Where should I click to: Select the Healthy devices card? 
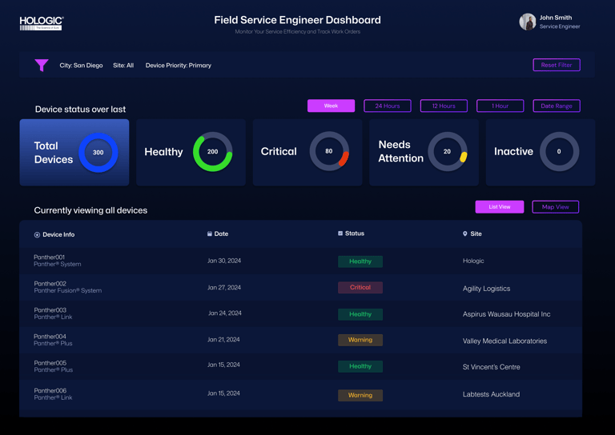pos(191,152)
